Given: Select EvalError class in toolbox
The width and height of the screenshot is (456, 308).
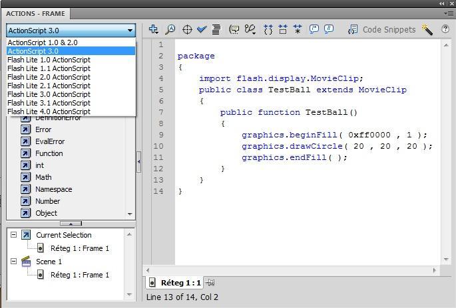Looking at the screenshot, I should 50,141.
